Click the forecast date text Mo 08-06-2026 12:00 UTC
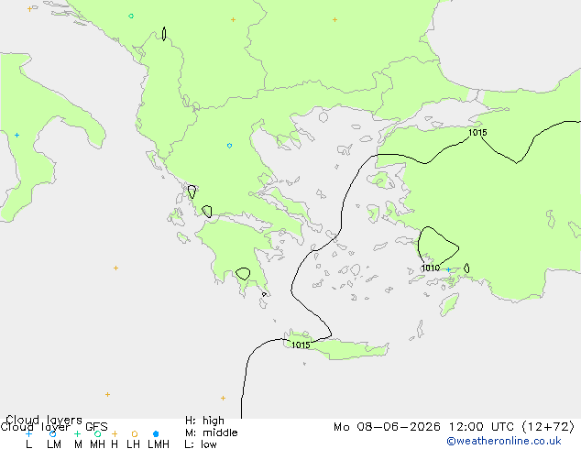 pyautogui.click(x=426, y=427)
